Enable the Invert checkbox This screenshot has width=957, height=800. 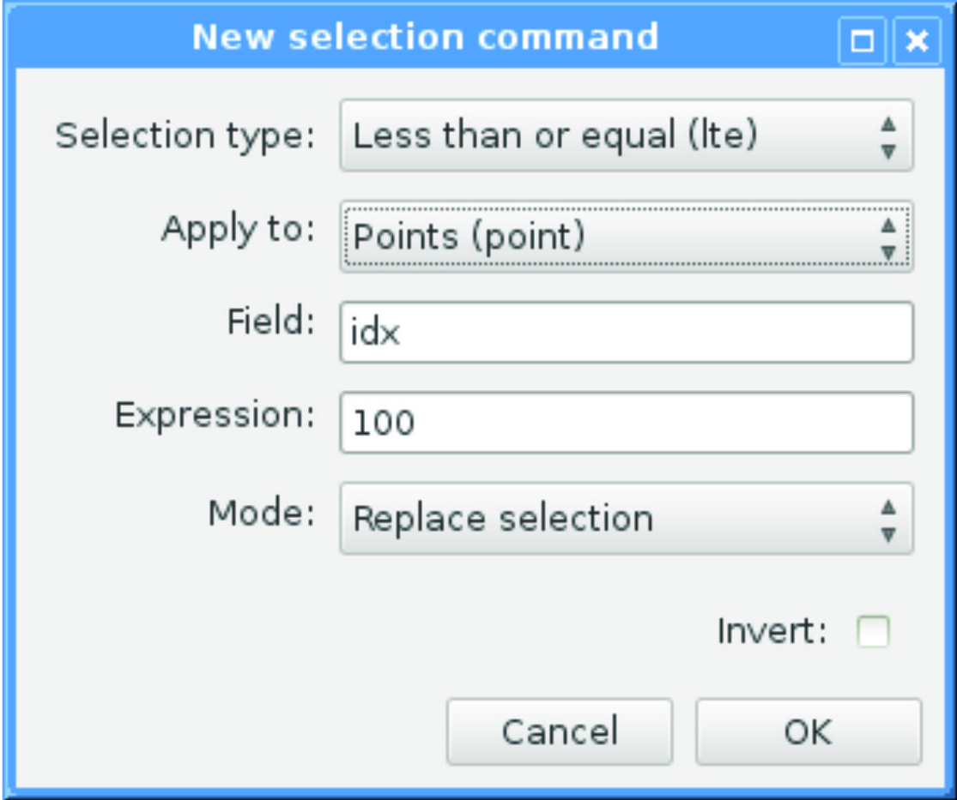click(873, 633)
